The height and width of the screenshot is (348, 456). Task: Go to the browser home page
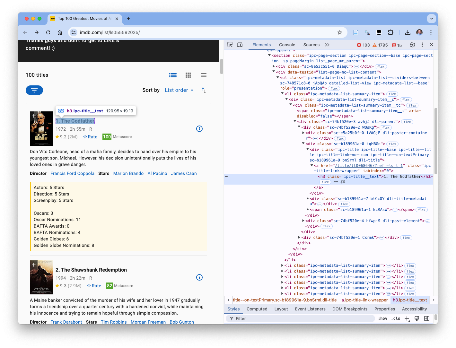click(60, 32)
